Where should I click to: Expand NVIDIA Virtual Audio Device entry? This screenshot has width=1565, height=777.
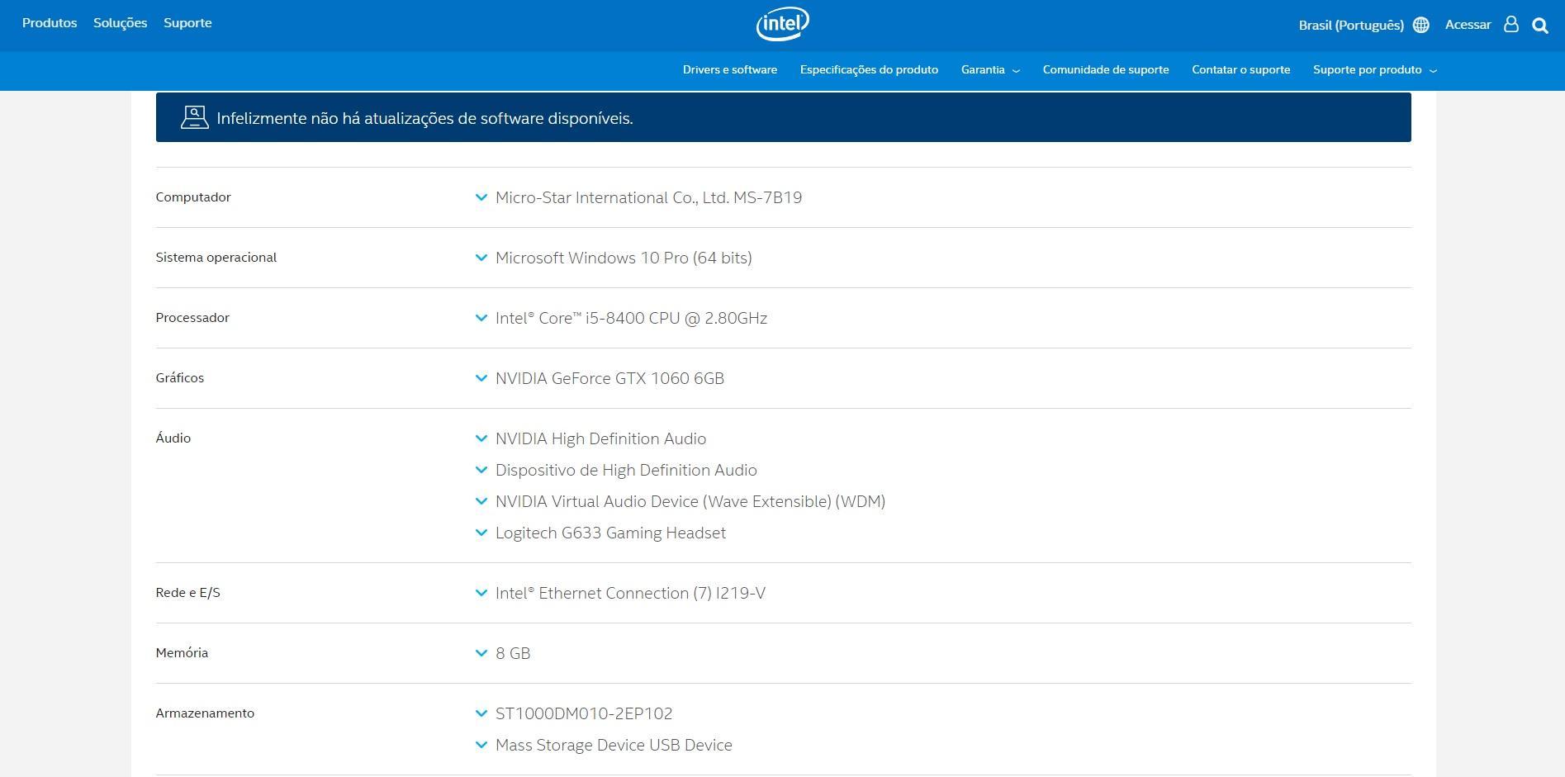pos(681,501)
